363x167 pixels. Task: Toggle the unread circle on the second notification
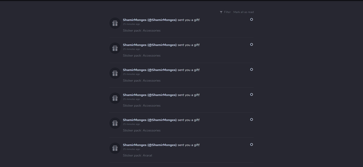click(x=252, y=44)
